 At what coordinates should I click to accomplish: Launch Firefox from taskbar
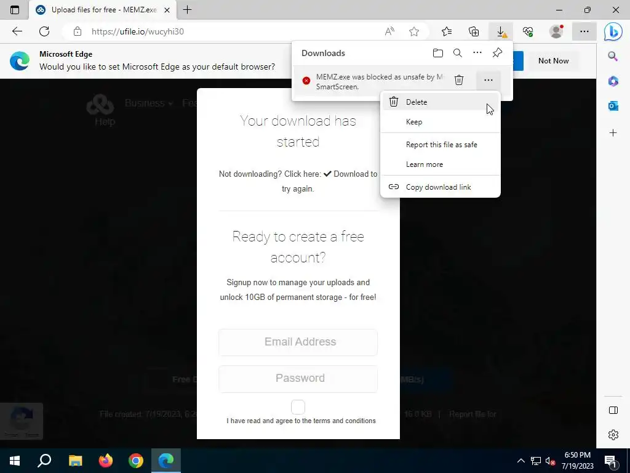click(106, 461)
